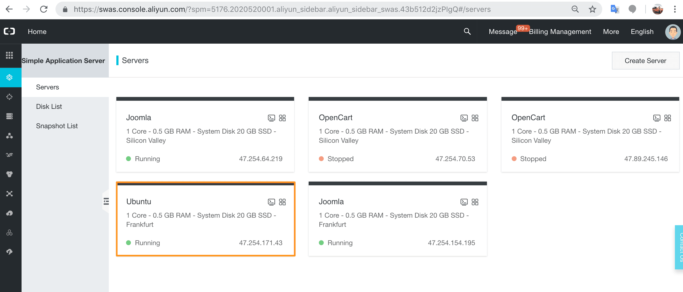Click the Alibaba Cloud logo icon

[9, 32]
